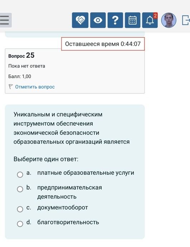Viewport: 190px width, 247px height.
Task: Click the logout exit icon
Action: coord(186,20)
